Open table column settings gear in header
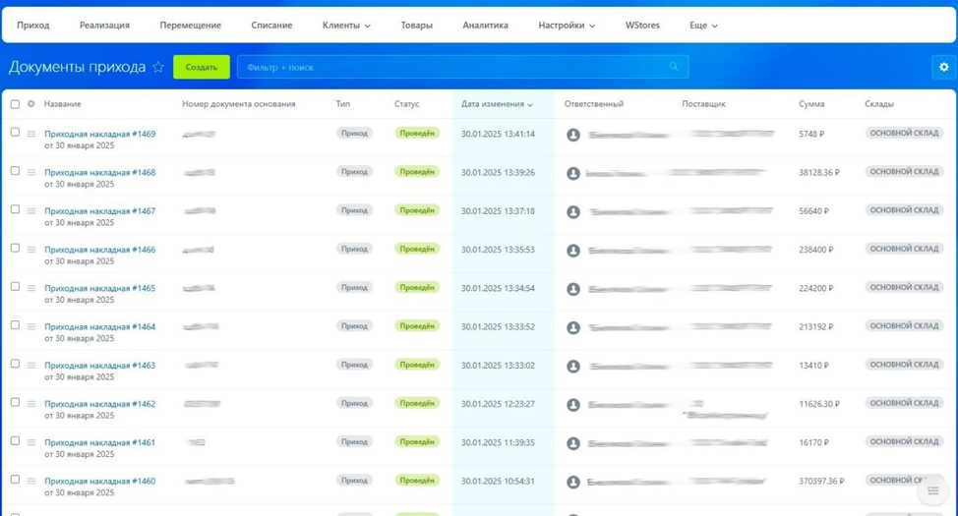Image resolution: width=958 pixels, height=516 pixels. pyautogui.click(x=31, y=104)
